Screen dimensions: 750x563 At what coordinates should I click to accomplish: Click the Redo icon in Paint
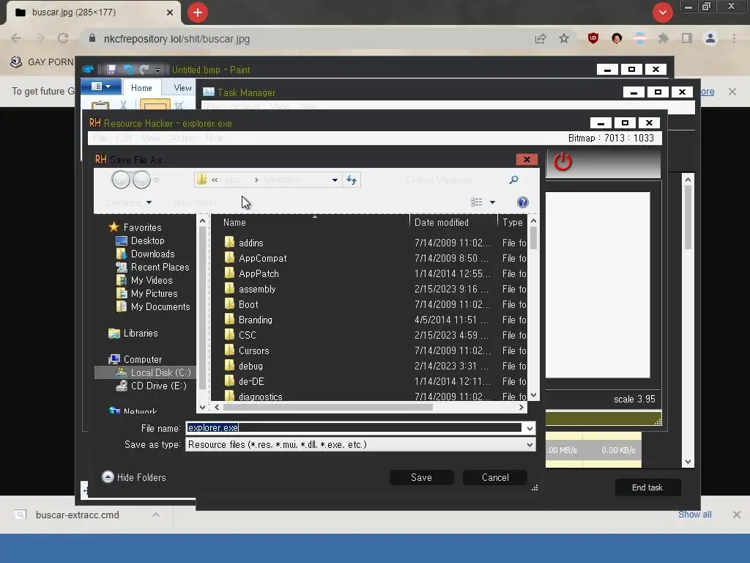(144, 70)
